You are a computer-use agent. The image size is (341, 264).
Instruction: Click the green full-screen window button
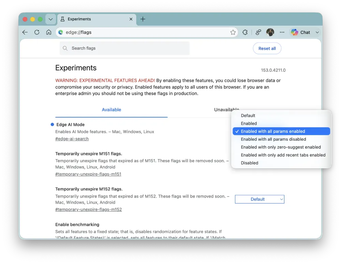click(x=40, y=19)
